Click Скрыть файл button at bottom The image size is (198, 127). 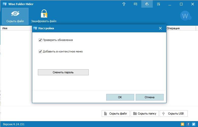[116, 114]
